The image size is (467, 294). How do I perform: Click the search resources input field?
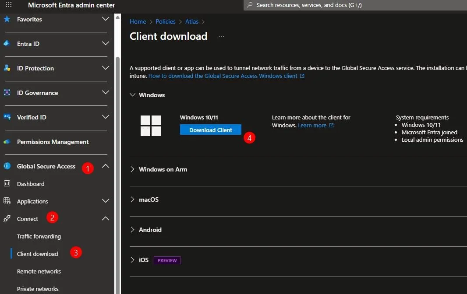coord(355,5)
